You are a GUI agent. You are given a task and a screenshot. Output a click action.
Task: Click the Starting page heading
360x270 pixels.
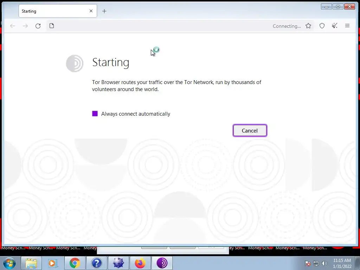111,63
